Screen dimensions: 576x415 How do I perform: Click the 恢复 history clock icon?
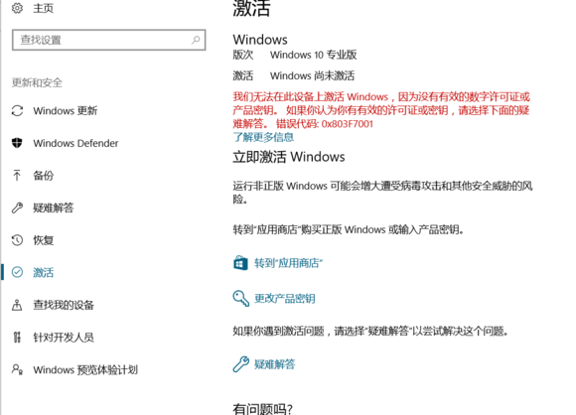(x=17, y=240)
